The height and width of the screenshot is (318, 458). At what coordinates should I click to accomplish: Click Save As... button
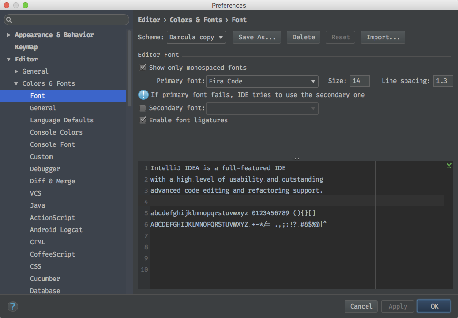[x=257, y=37]
